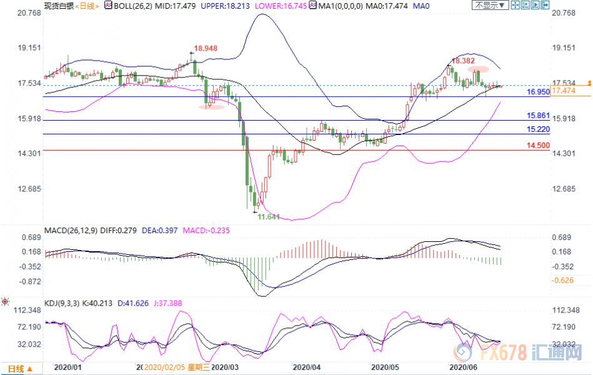Click the 11.641 low price marker
This screenshot has width=593, height=375.
tap(269, 217)
